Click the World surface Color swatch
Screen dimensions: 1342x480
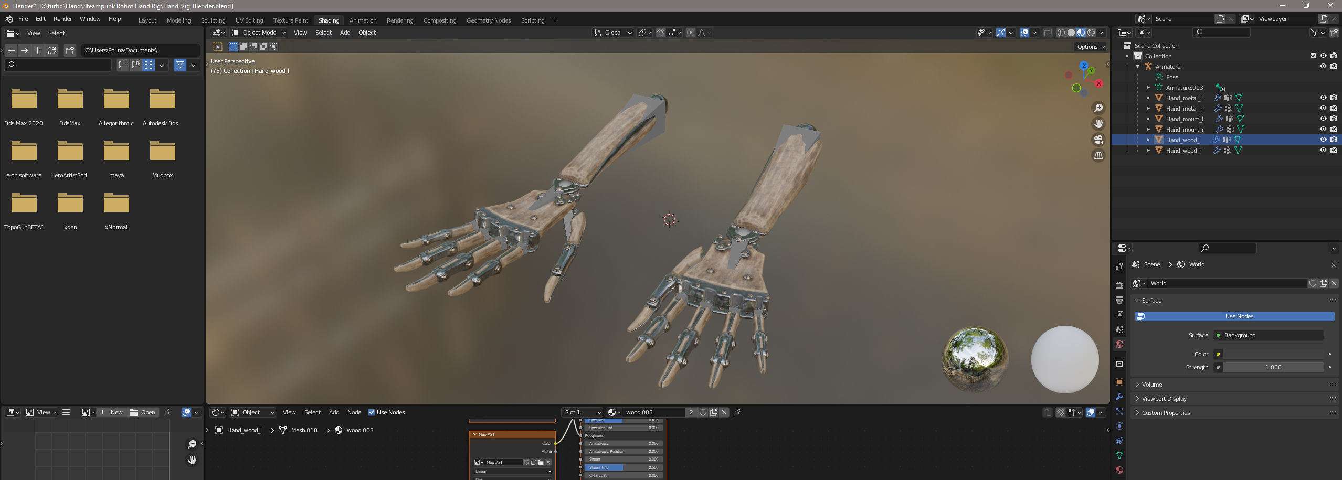pyautogui.click(x=1274, y=354)
